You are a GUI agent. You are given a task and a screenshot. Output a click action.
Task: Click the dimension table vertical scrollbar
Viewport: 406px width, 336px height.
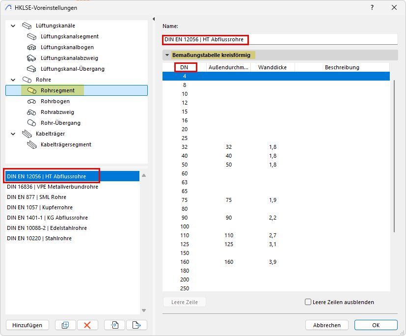(394, 156)
